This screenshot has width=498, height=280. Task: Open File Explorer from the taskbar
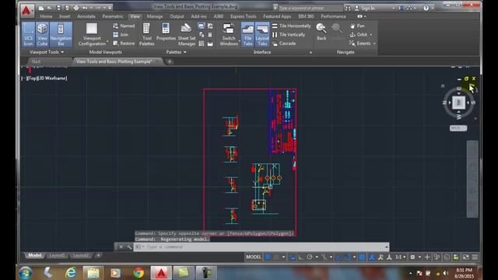pyautogui.click(x=93, y=273)
